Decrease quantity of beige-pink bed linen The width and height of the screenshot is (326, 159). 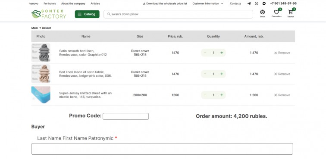point(205,74)
